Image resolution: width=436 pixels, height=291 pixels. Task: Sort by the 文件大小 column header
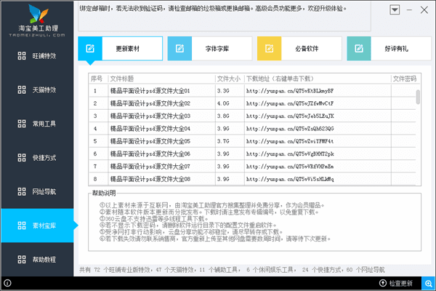coord(228,78)
